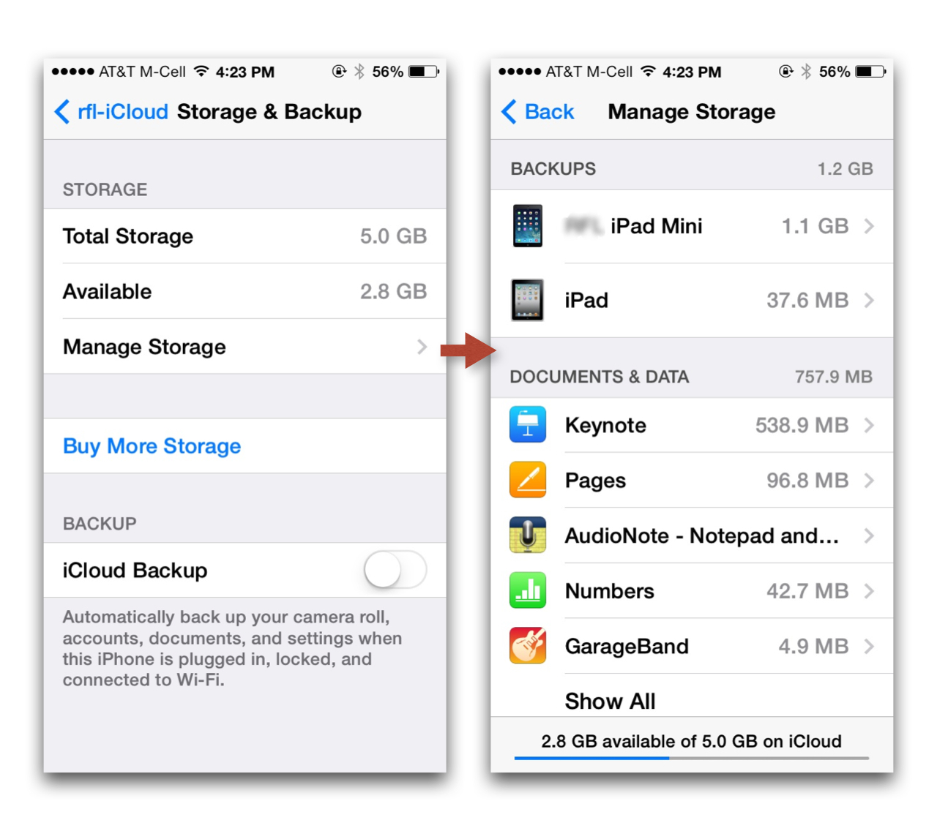Toggle the iCloud Backup switch
Screen dimensions: 937x831
click(395, 570)
